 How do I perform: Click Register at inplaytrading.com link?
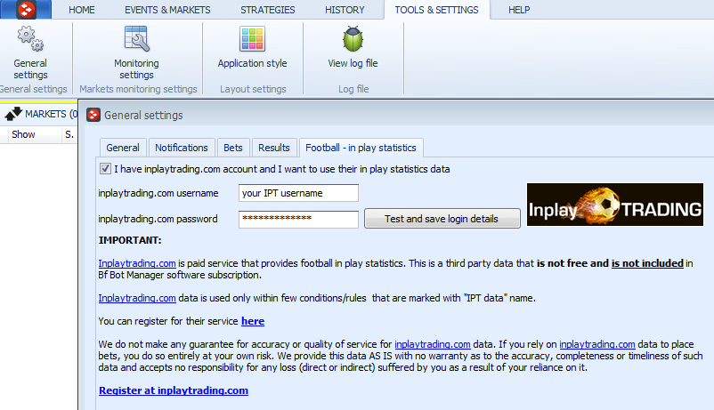[174, 390]
